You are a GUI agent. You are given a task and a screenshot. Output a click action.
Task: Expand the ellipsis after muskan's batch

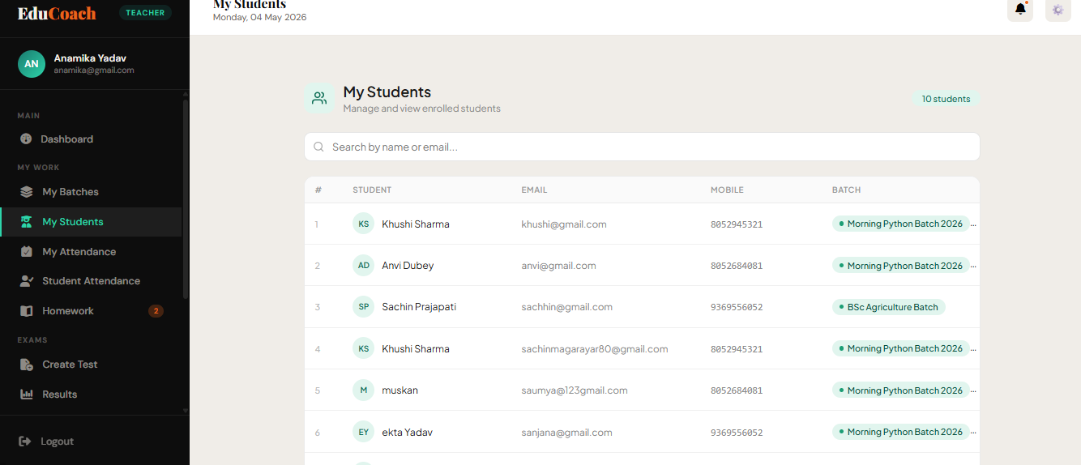[974, 390]
